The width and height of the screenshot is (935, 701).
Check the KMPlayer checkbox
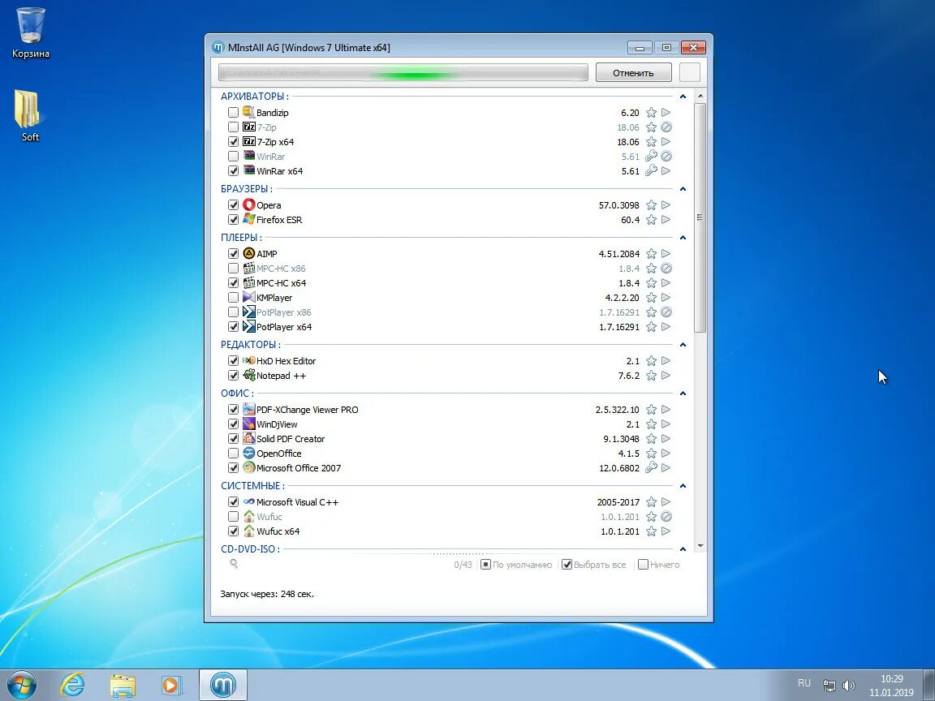pyautogui.click(x=233, y=297)
